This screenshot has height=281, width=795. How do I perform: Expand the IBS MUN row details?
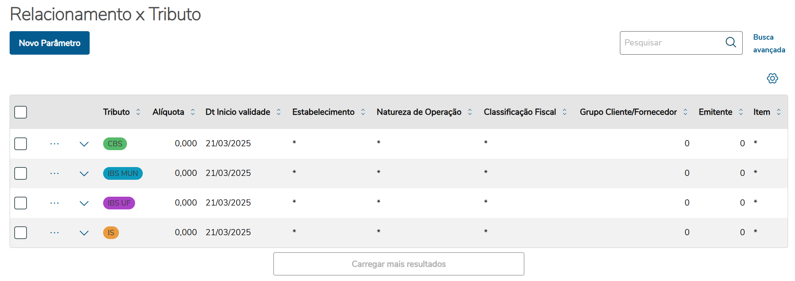coord(84,174)
